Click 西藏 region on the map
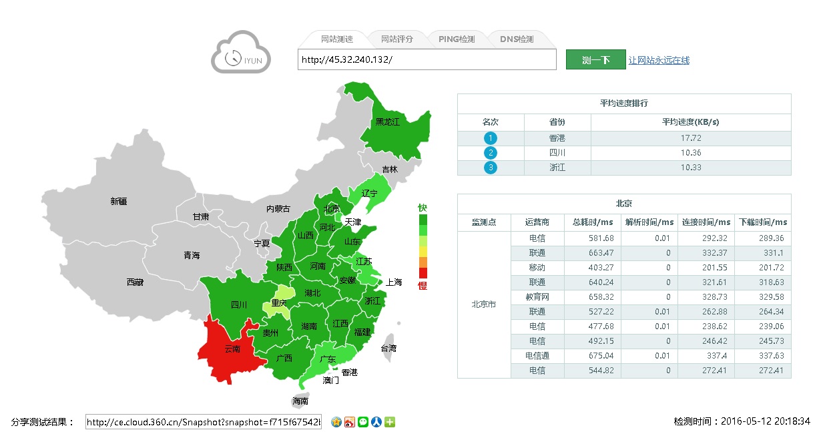 (x=134, y=282)
